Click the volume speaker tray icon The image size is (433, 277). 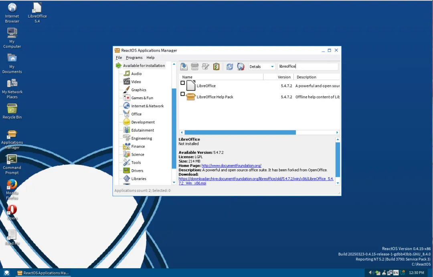[371, 273]
